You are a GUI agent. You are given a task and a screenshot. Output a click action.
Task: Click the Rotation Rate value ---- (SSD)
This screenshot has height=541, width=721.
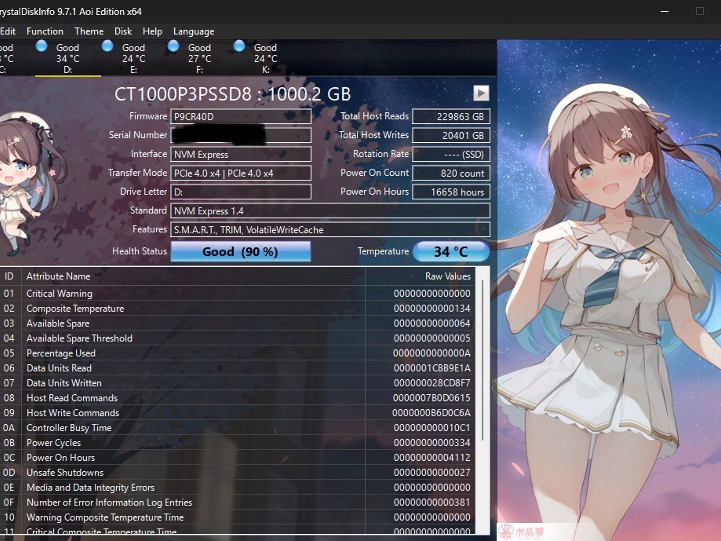pyautogui.click(x=451, y=154)
